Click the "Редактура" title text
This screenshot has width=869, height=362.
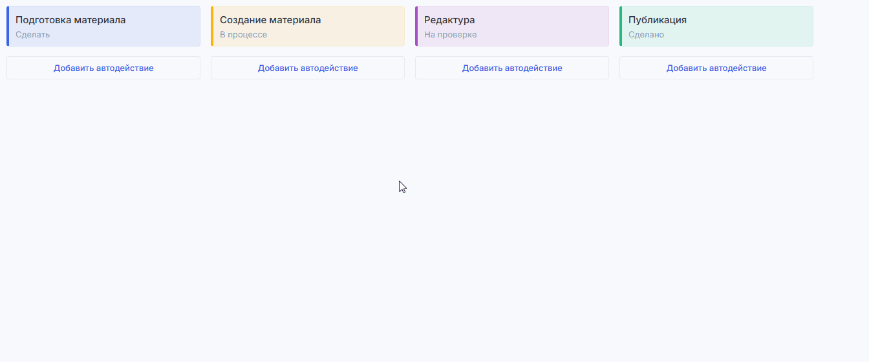pyautogui.click(x=449, y=20)
